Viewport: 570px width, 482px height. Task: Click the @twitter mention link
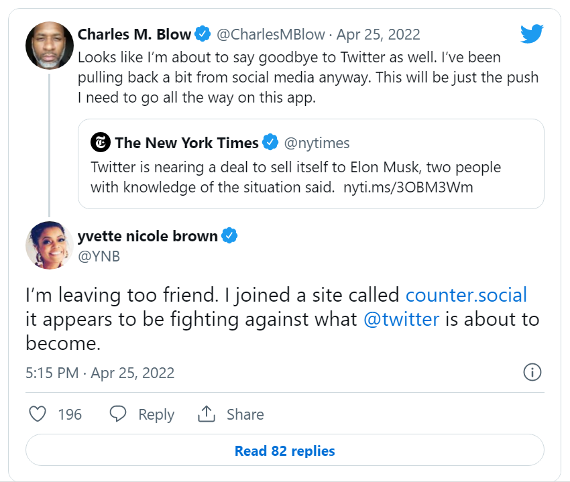[x=401, y=319]
